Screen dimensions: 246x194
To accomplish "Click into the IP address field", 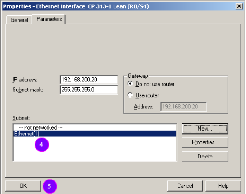I will pyautogui.click(x=89, y=80).
